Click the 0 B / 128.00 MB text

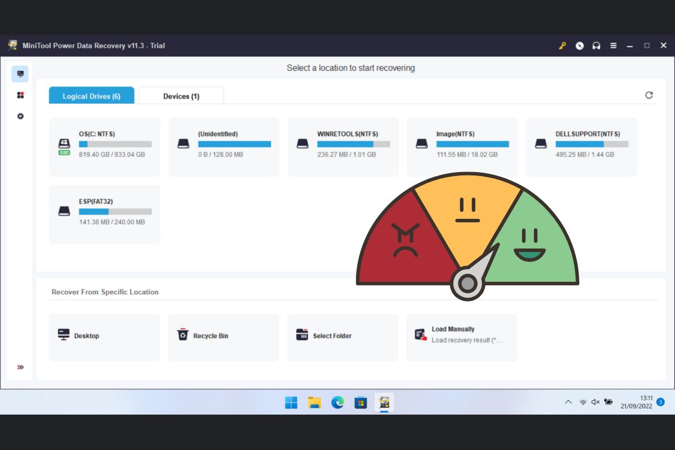pos(220,154)
